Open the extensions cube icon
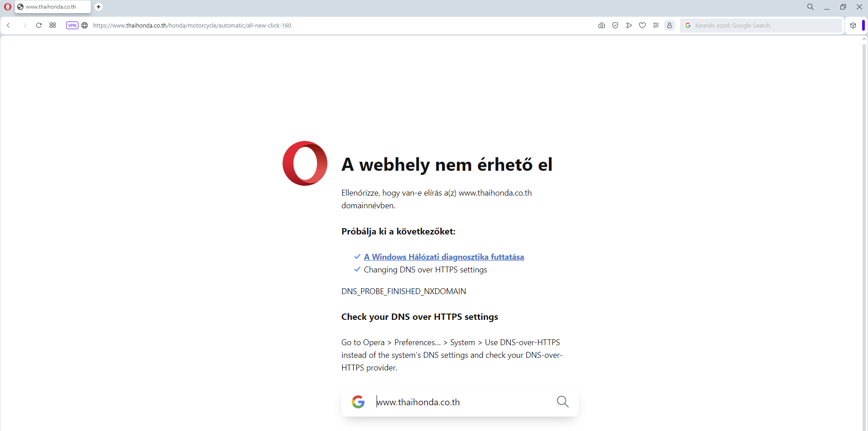The height and width of the screenshot is (431, 868). (853, 25)
